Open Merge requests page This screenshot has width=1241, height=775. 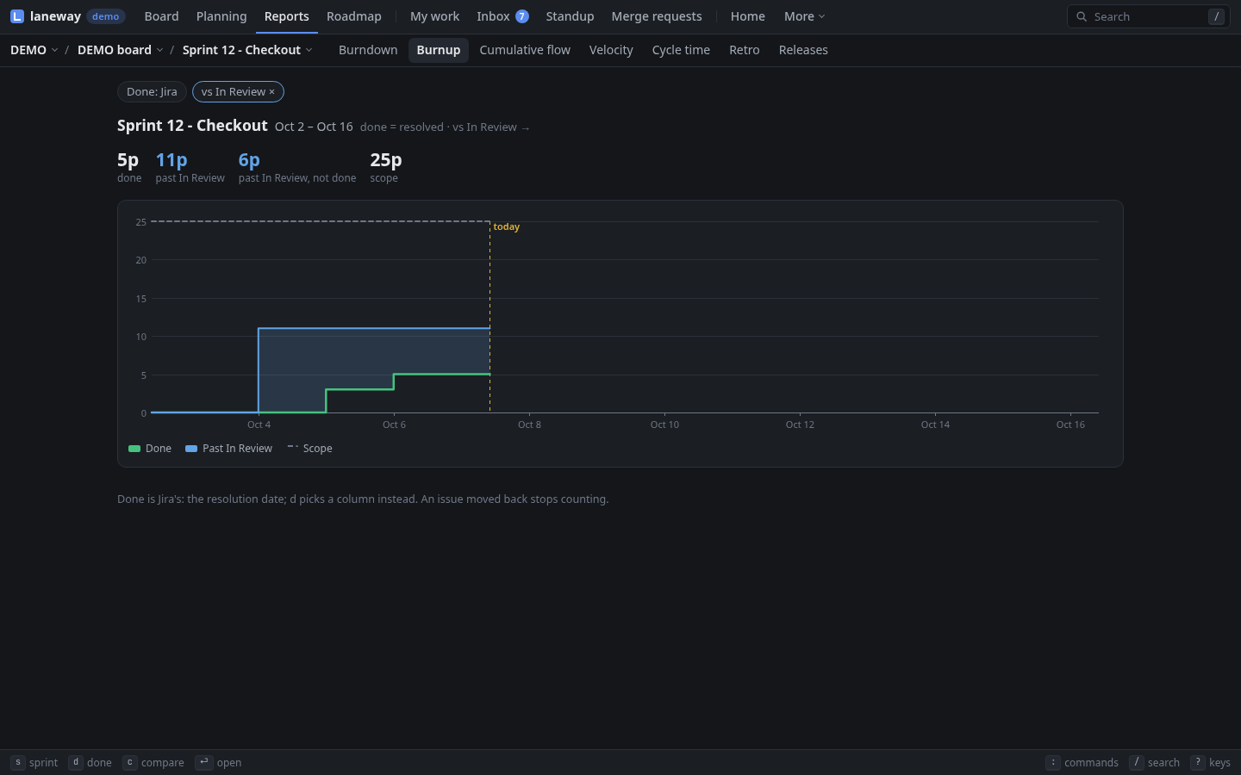click(x=657, y=16)
